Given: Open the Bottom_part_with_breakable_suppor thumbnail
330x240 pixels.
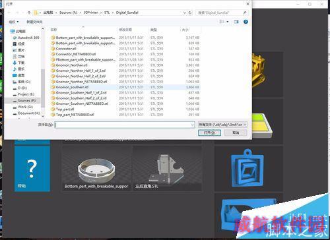Looking at the screenshot, I should click(x=96, y=169).
